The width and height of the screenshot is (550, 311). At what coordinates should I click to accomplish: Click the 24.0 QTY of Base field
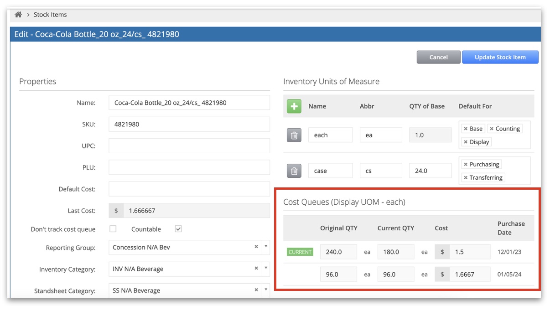click(430, 171)
